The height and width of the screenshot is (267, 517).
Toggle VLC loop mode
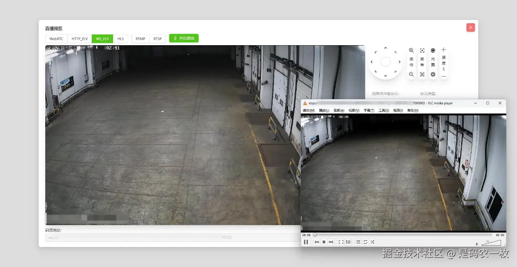click(365, 242)
